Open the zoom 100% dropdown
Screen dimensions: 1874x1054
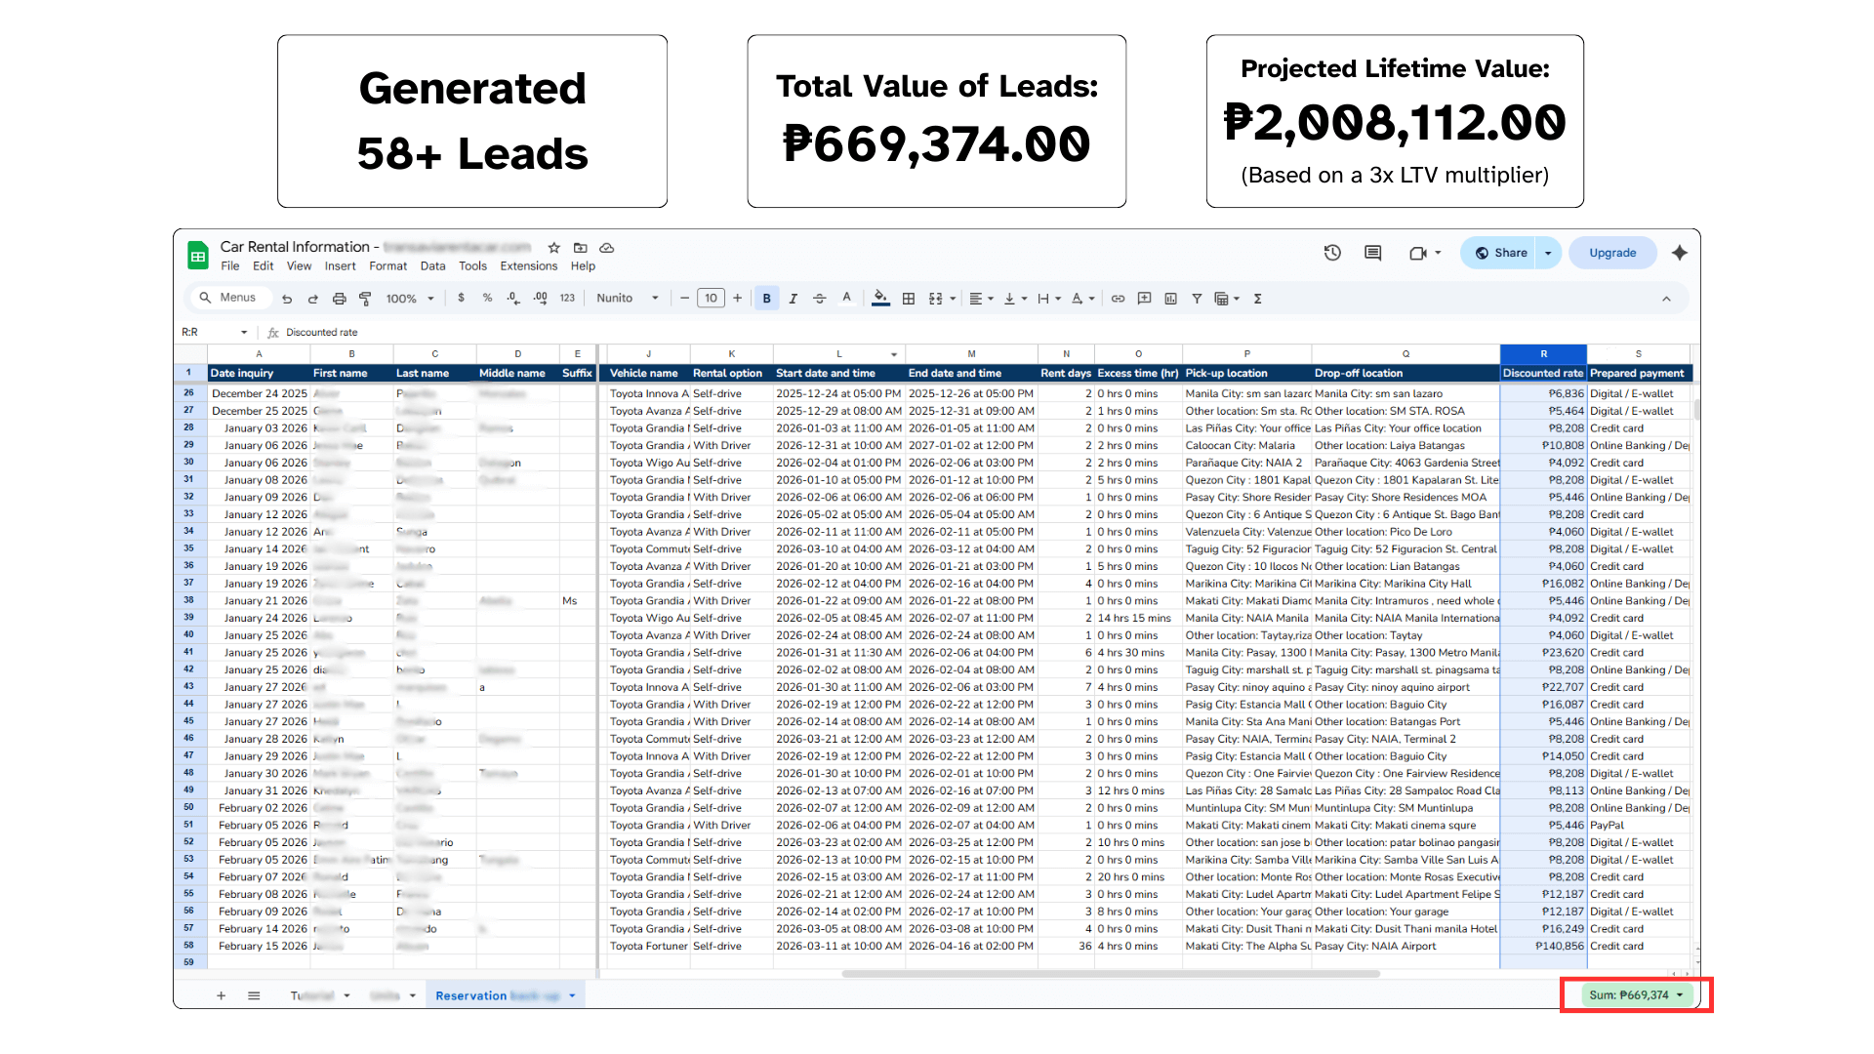coord(410,299)
